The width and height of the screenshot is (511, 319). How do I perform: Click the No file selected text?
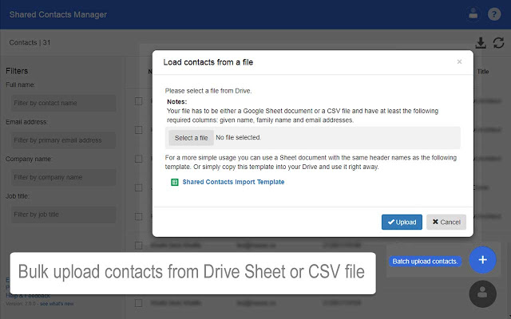coord(239,138)
